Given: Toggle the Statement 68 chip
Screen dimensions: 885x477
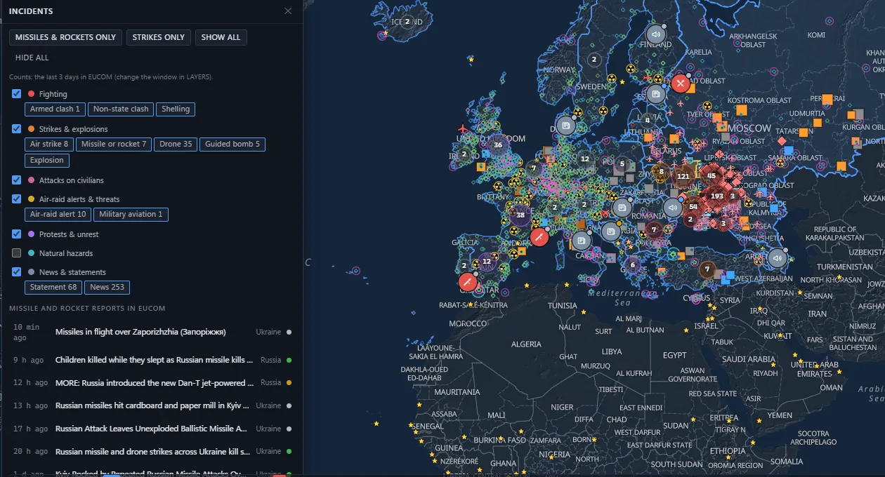Looking at the screenshot, I should tap(53, 287).
